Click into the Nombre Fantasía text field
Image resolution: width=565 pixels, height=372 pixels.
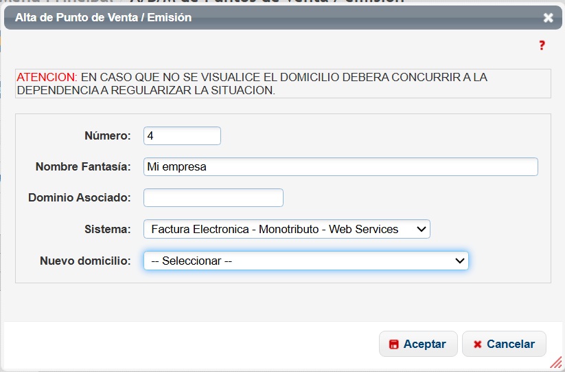point(341,167)
